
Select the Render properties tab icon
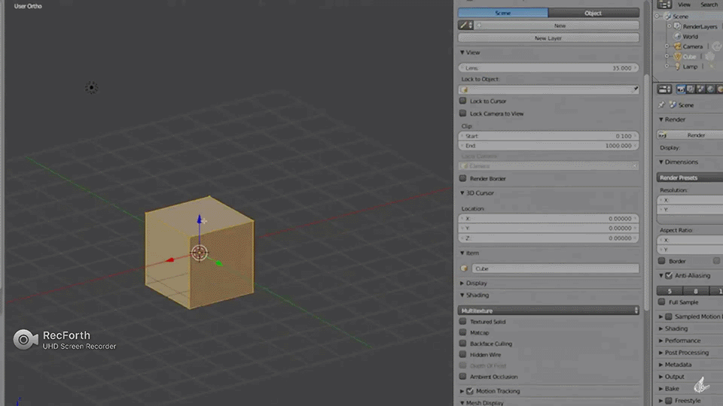(681, 89)
